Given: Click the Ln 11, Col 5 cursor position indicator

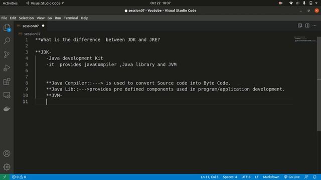Looking at the screenshot, I should [x=210, y=177].
